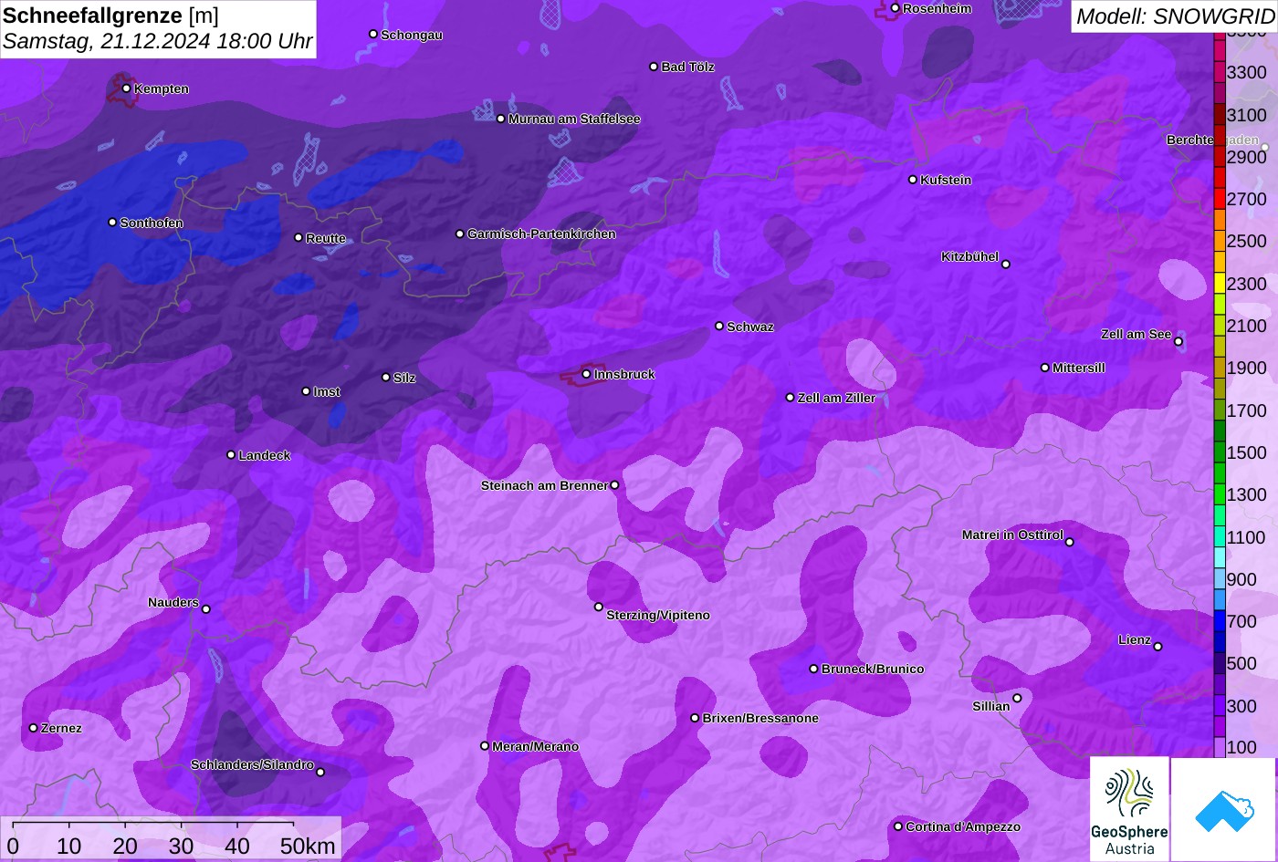Click the 1700 legend value
This screenshot has height=862, width=1278.
1247,410
